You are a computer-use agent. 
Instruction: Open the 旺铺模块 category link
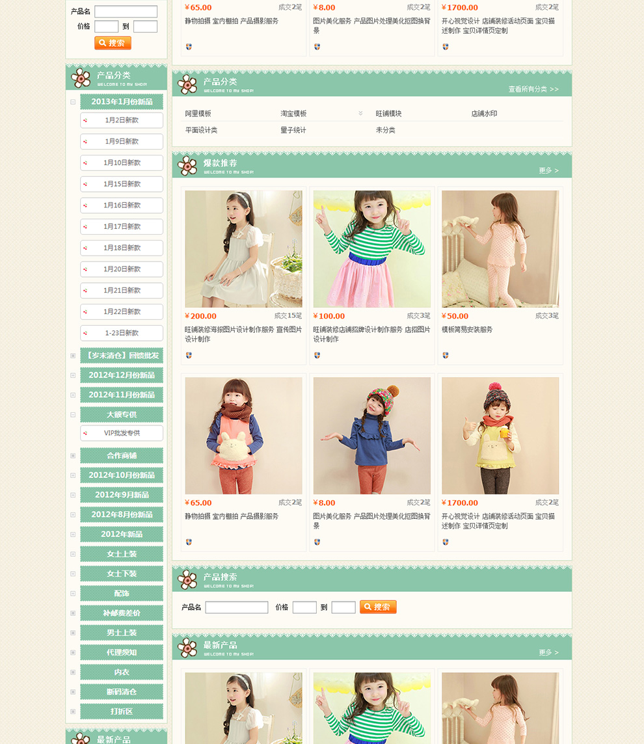(389, 114)
